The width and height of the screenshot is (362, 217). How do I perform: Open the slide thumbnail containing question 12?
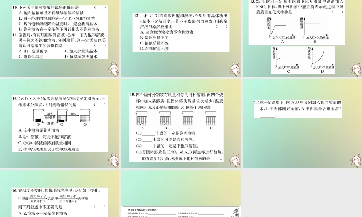coord(181,38)
